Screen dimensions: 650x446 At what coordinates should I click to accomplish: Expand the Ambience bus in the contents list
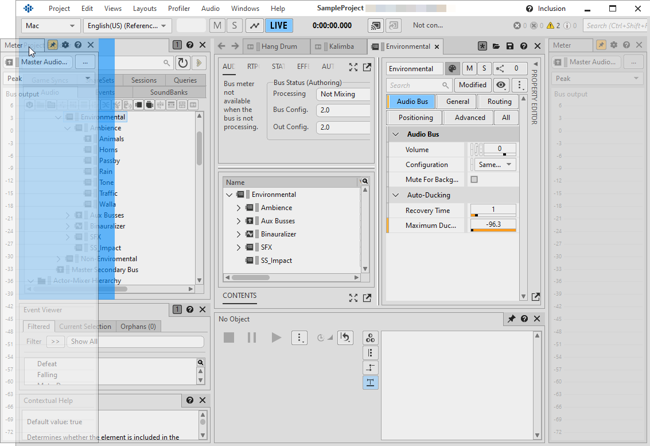tap(239, 208)
